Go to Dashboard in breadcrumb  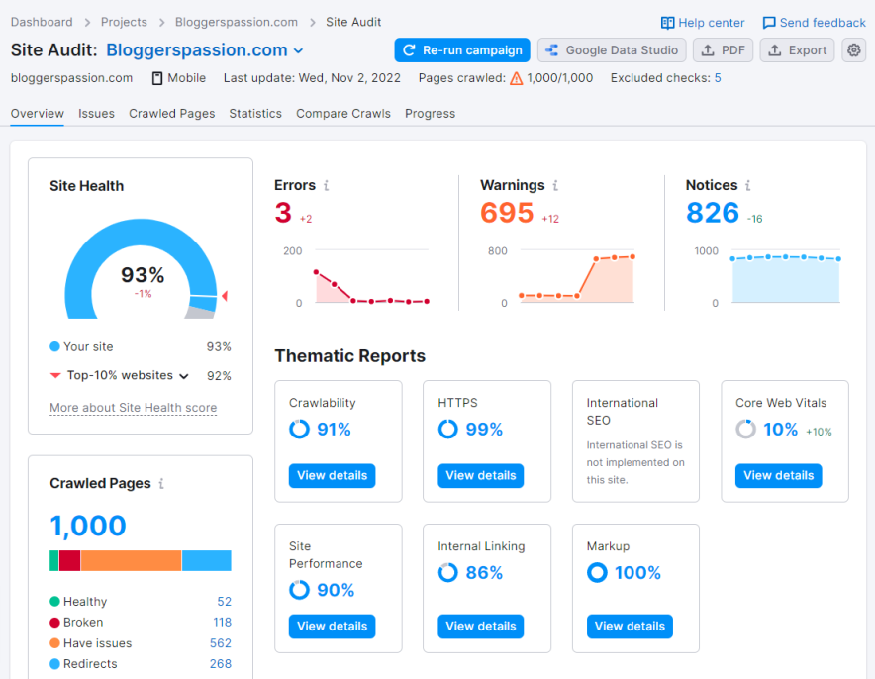(x=42, y=22)
